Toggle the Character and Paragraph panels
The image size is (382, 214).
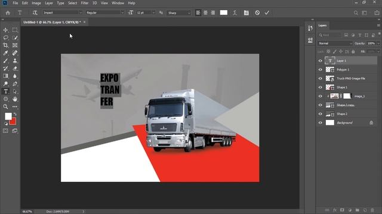click(247, 12)
